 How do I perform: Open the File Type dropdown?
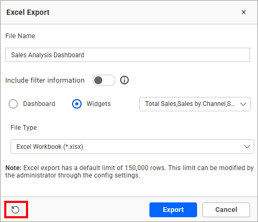132,146
